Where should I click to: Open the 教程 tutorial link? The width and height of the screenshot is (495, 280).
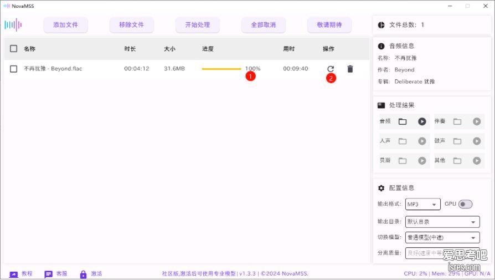[x=27, y=274]
